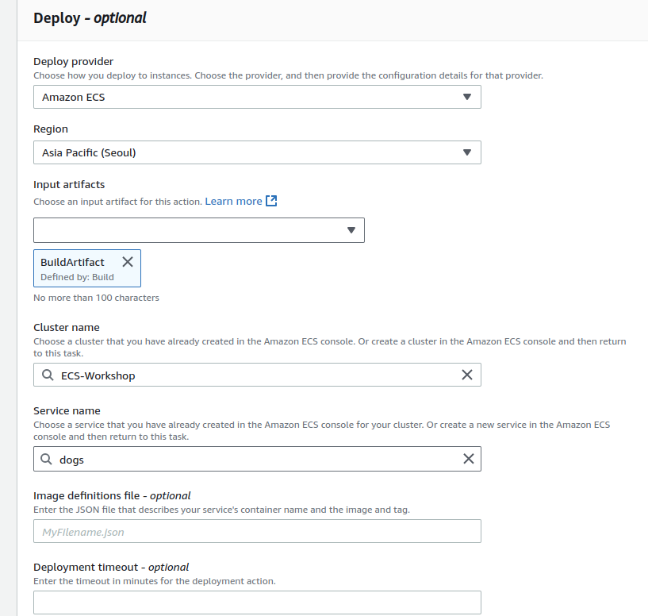Select the BuildArtifact chip label
648x616 pixels.
(72, 262)
